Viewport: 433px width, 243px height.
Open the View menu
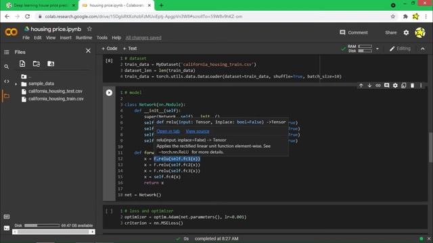click(51, 38)
